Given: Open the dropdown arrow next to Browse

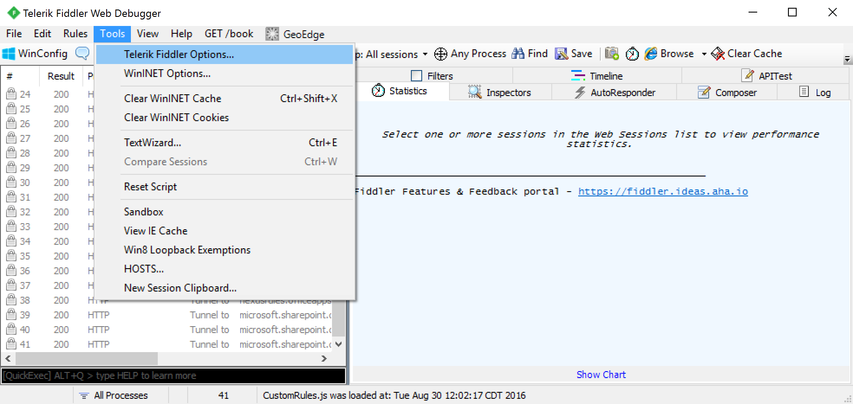Looking at the screenshot, I should (704, 54).
